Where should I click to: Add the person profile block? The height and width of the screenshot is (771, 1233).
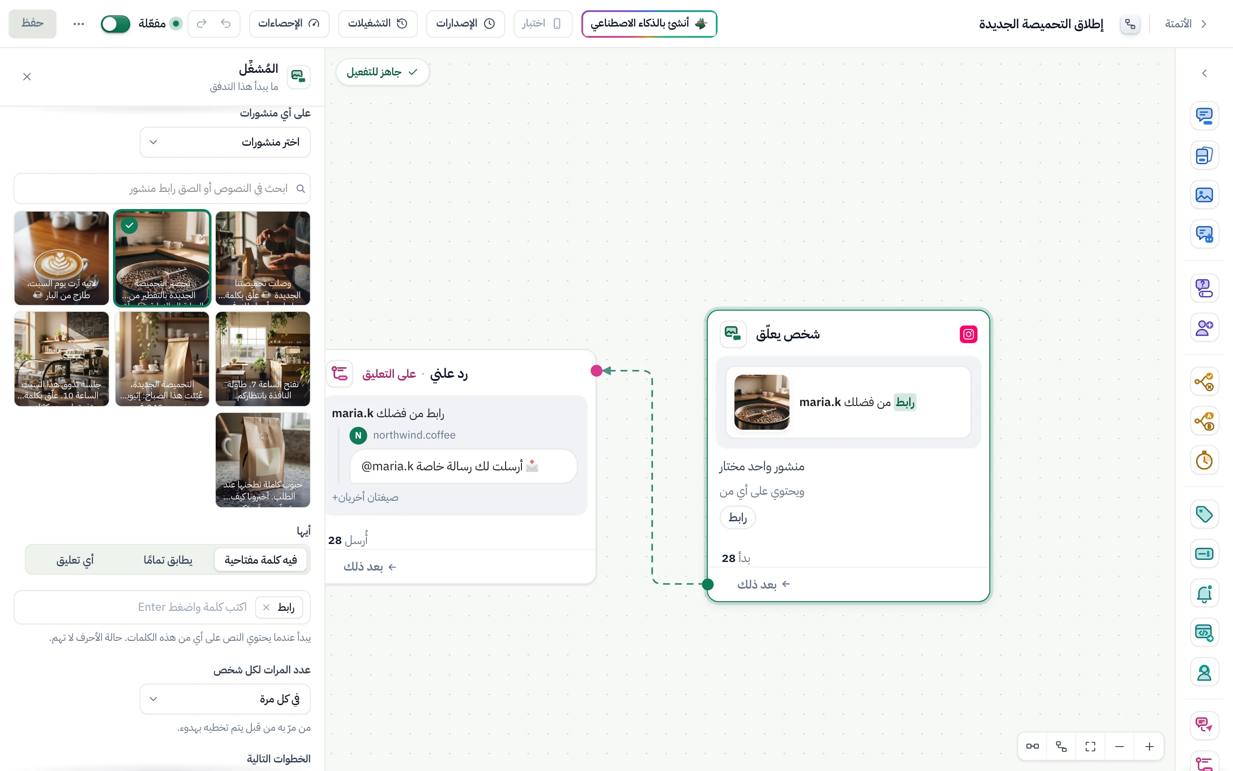click(x=1204, y=672)
